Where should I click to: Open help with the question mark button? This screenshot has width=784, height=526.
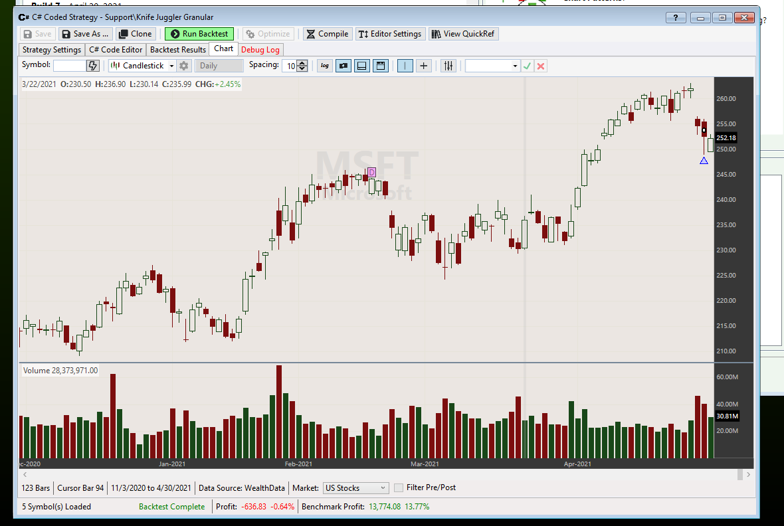click(x=676, y=17)
